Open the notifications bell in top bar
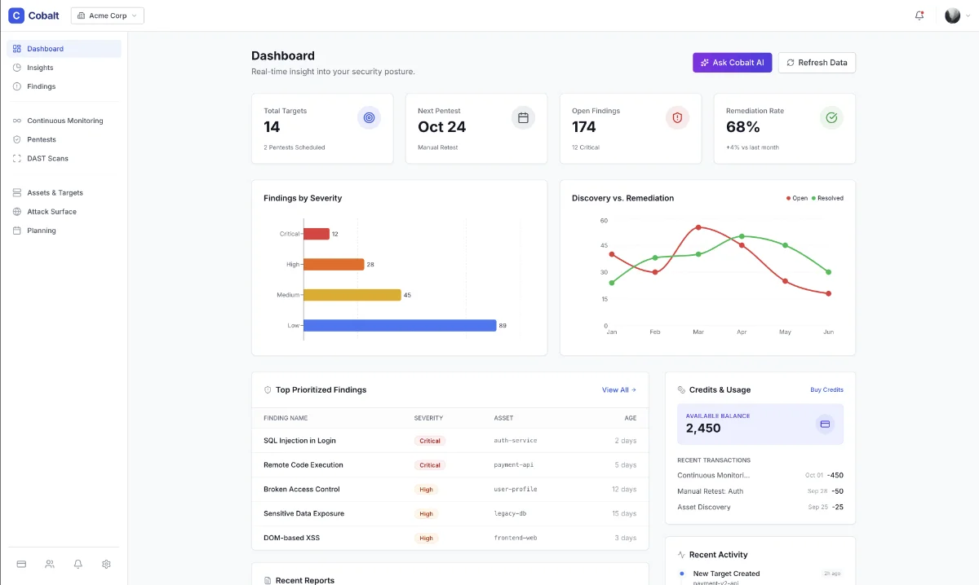Image resolution: width=979 pixels, height=585 pixels. [x=919, y=15]
